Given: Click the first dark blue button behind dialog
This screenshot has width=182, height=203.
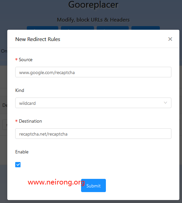Looking at the screenshot, I should coord(42,28).
